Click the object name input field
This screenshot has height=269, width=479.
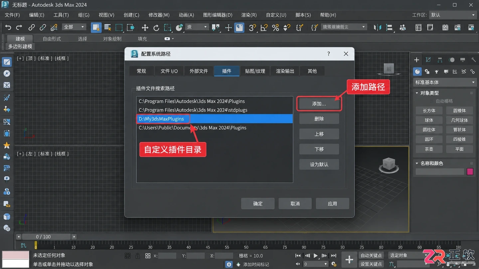(x=440, y=172)
